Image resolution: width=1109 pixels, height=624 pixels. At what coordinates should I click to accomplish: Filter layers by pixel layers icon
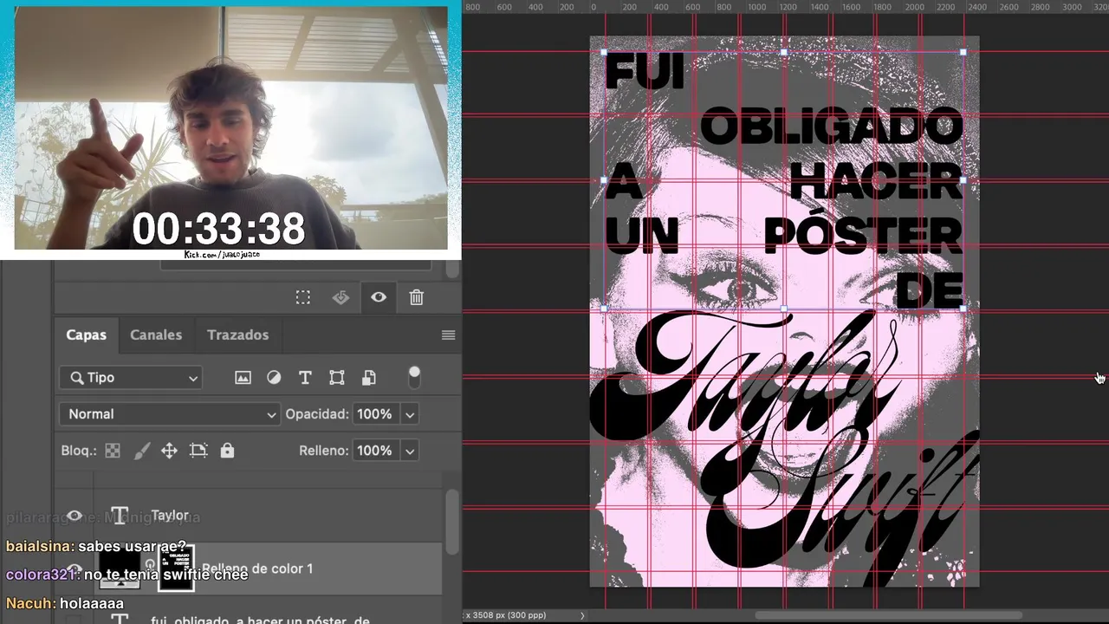243,378
